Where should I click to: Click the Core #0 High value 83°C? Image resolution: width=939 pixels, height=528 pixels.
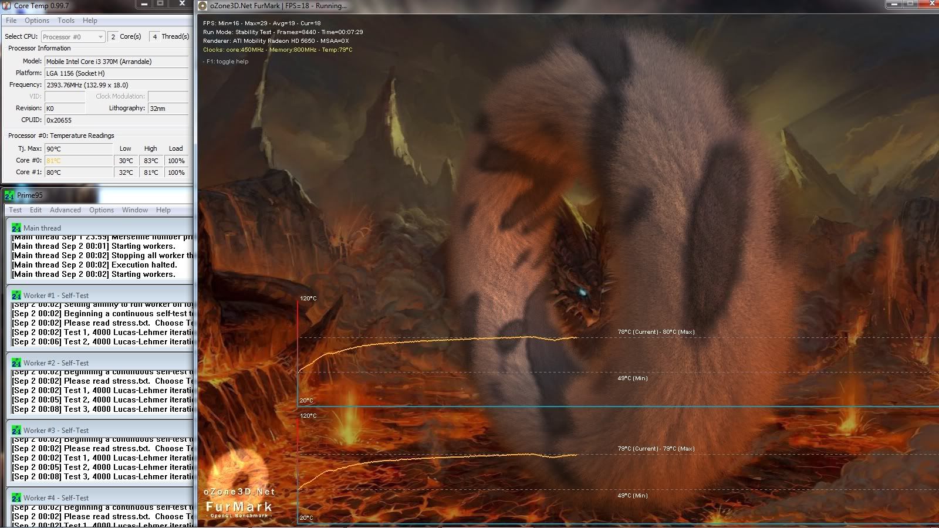pos(151,161)
